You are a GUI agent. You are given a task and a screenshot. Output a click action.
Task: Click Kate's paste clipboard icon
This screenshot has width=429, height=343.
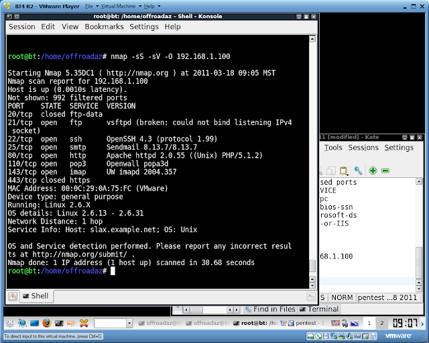point(343,170)
